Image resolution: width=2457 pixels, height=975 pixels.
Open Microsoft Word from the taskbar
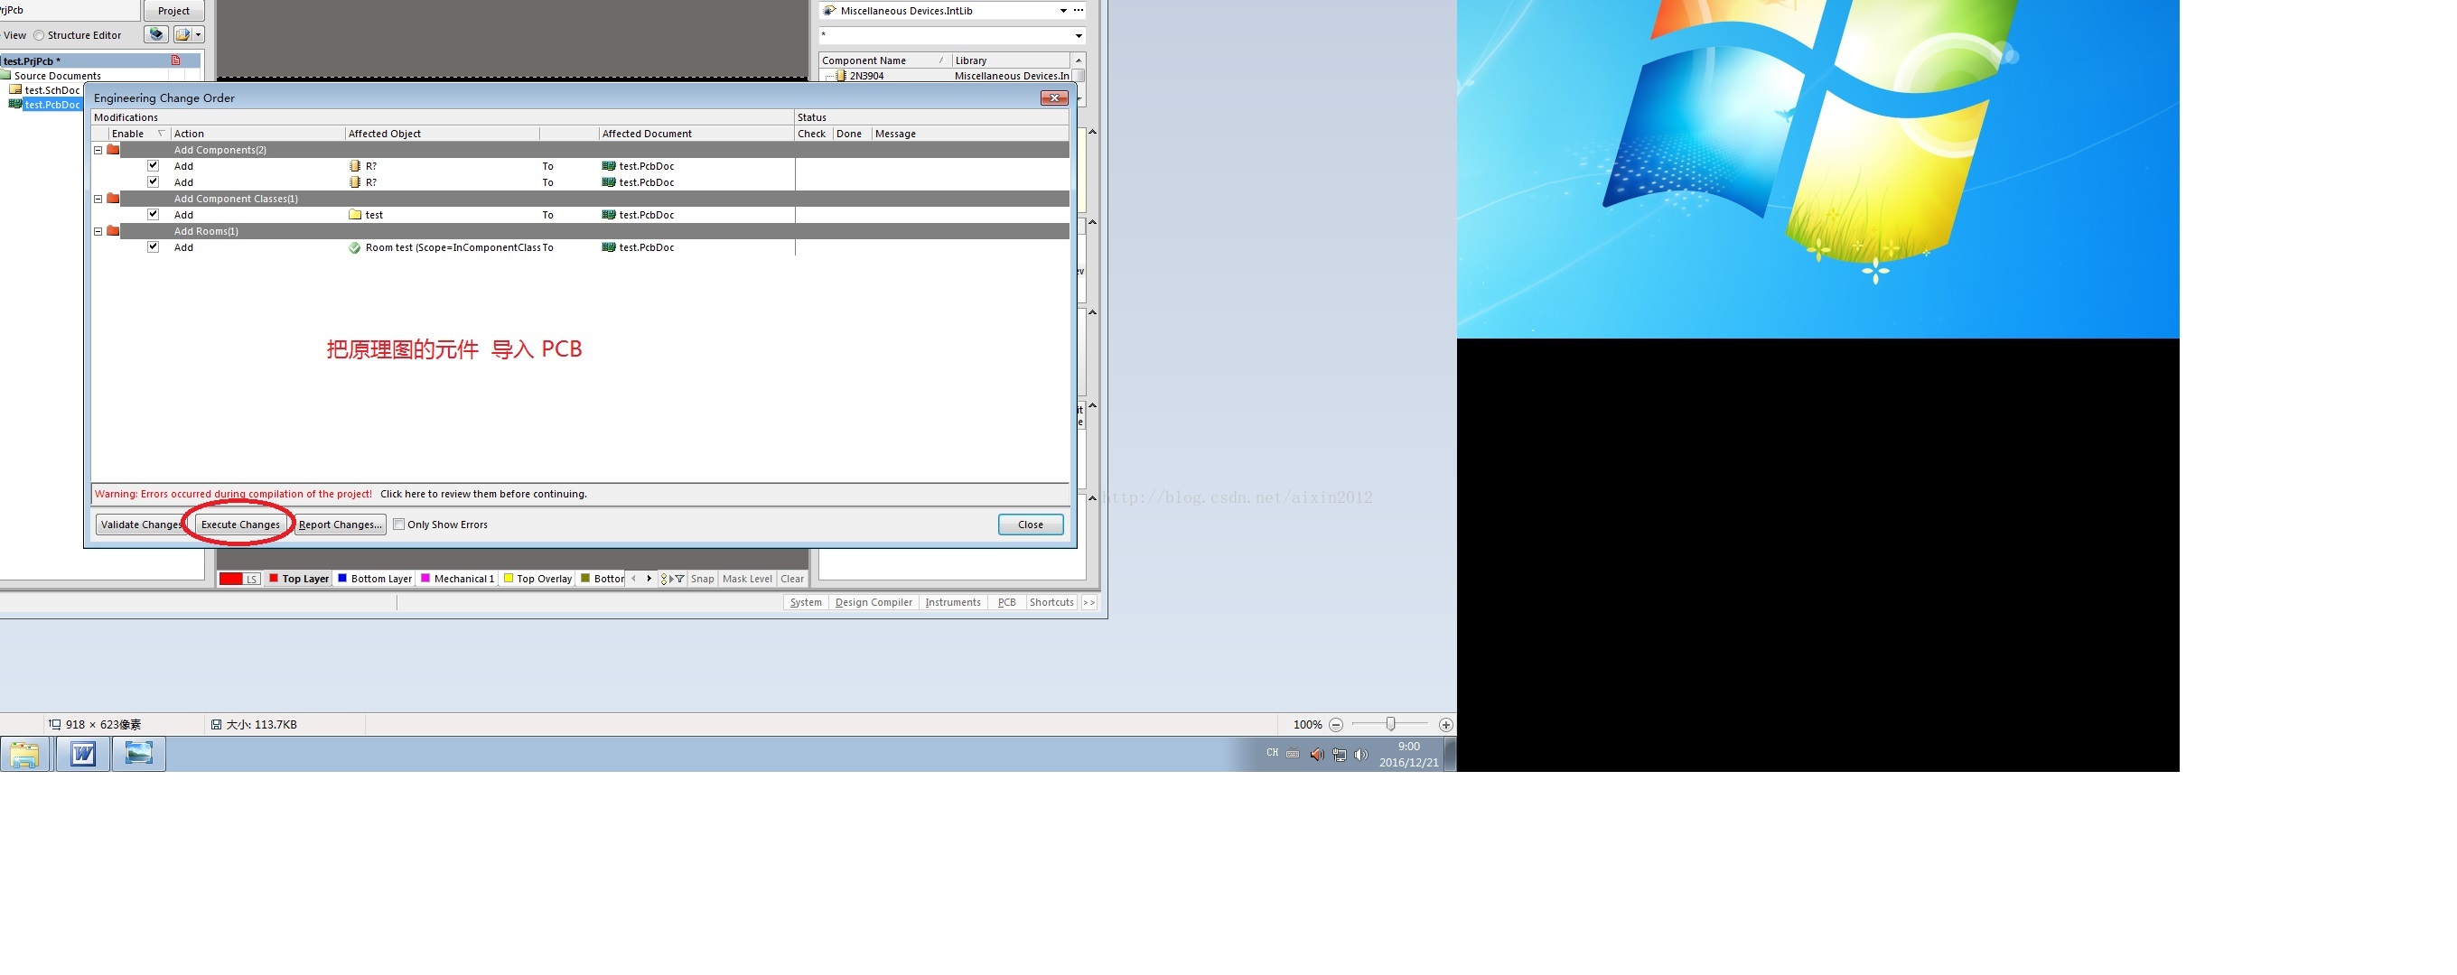[x=83, y=754]
